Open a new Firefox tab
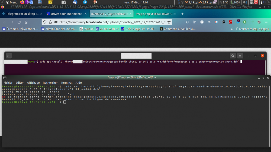271x152 pixels. coord(182,14)
